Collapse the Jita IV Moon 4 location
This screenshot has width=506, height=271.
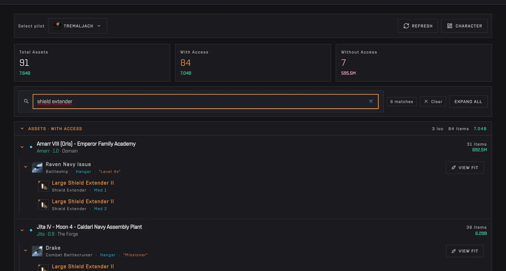coord(22,230)
